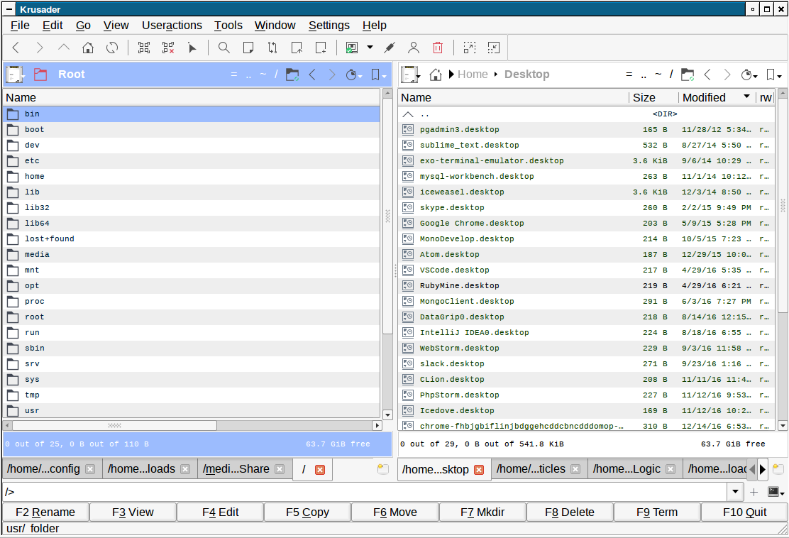Open the left panel's media drive dropdown

16,75
